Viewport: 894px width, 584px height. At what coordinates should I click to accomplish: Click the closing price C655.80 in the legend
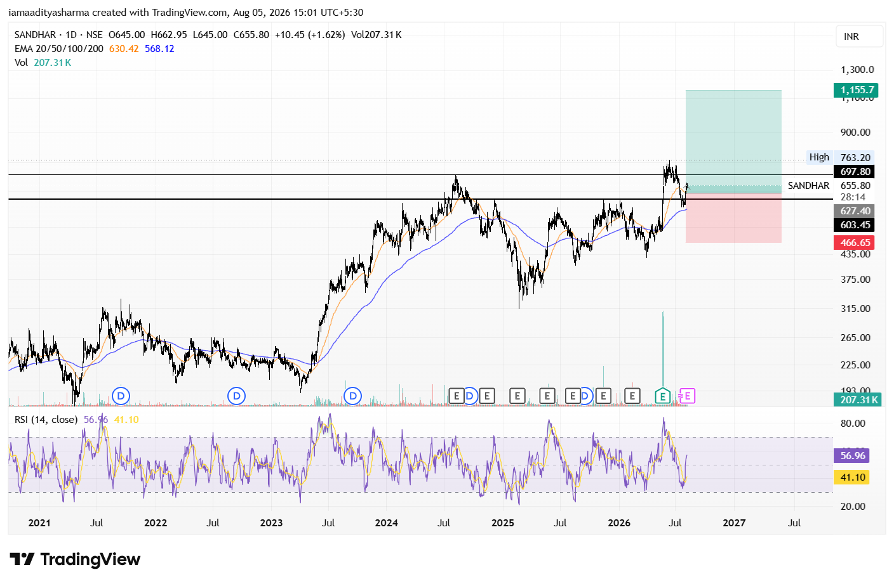(251, 35)
